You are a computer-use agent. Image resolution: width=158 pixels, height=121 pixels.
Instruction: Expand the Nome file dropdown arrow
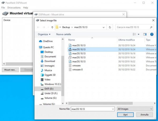tap(113, 109)
